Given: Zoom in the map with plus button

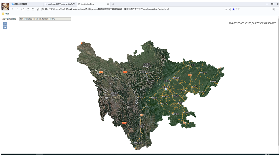Looking at the screenshot, I should (5, 24).
